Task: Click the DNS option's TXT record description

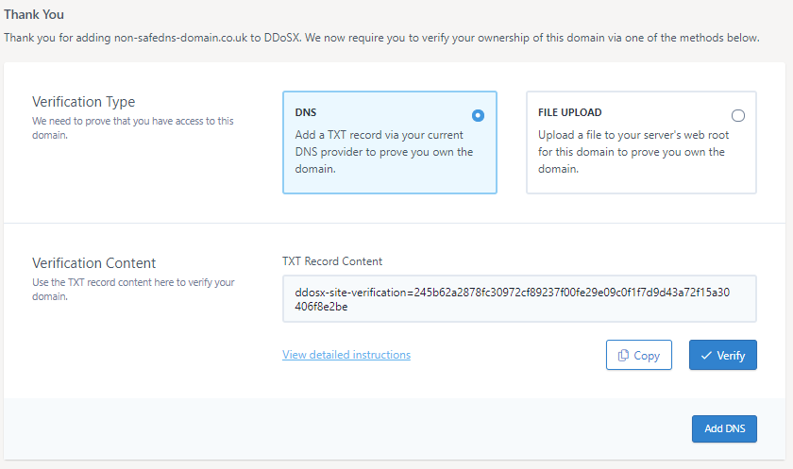Action: [383, 152]
